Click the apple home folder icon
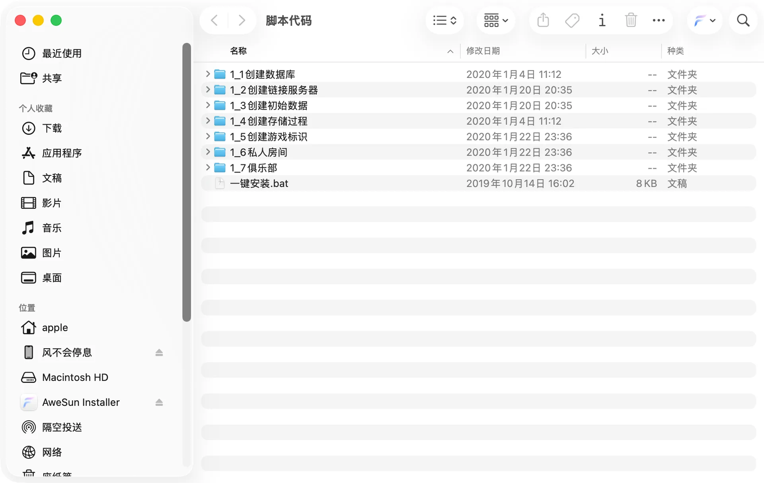 point(28,328)
